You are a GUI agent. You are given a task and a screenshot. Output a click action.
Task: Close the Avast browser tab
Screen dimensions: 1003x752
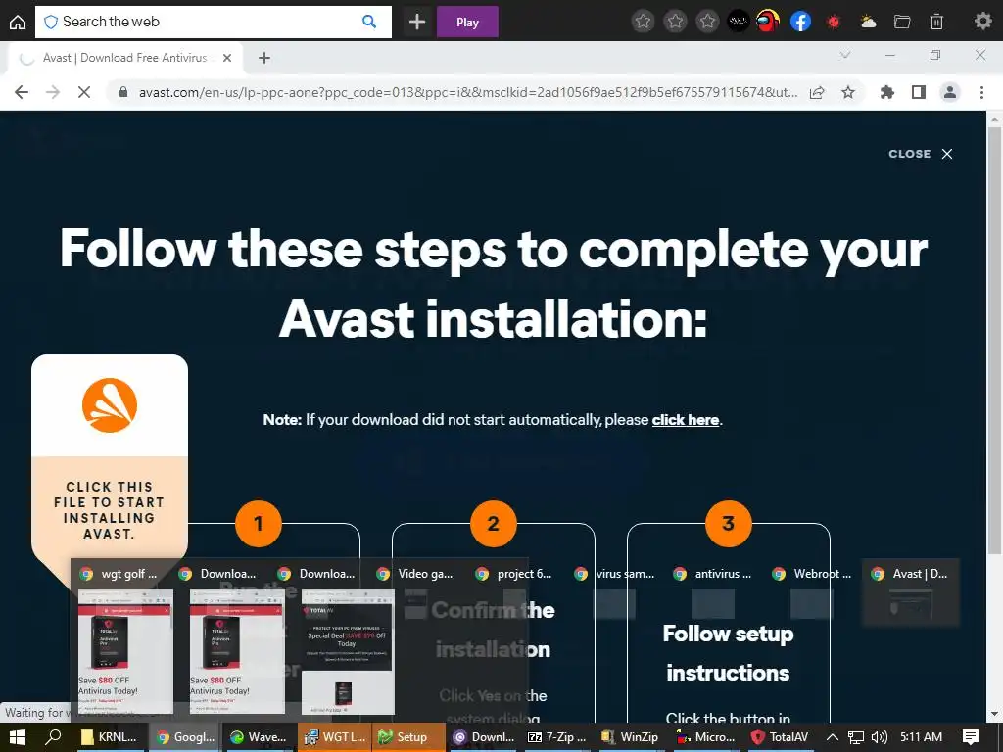click(x=227, y=58)
